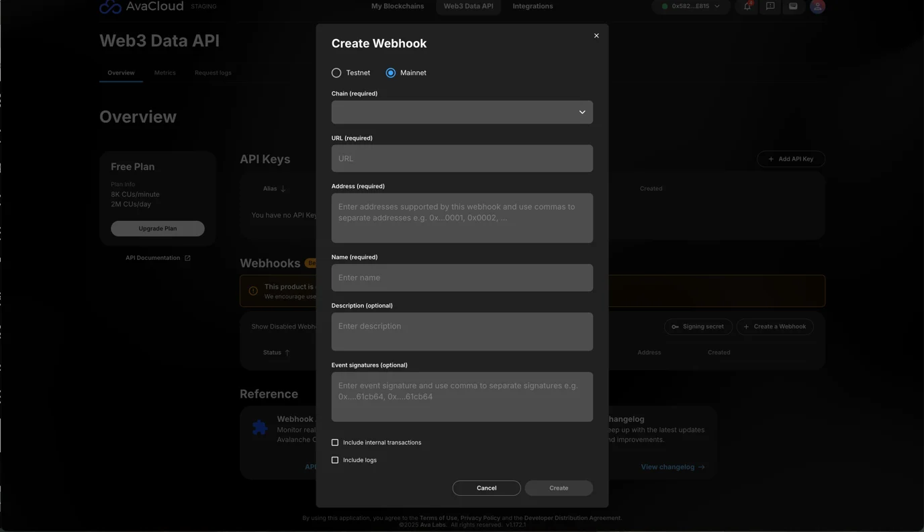
Task: Click the Enter name field
Action: 462,277
